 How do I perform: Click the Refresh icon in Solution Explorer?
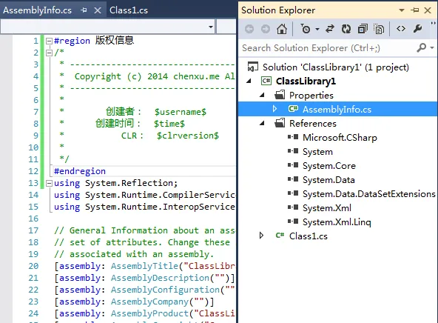pyautogui.click(x=346, y=29)
